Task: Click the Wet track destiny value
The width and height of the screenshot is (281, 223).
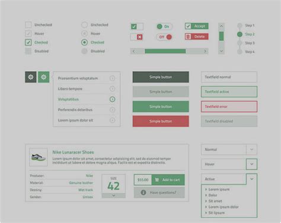Action: point(85,190)
